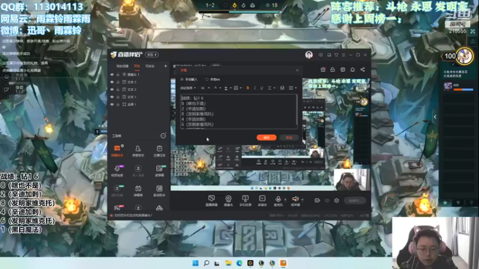Close the subtitle dialog
Image resolution: width=479 pixels, height=269 pixels.
pyautogui.click(x=297, y=70)
